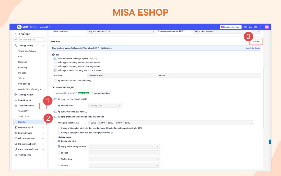This screenshot has height=176, width=281.
Task: Click the MISA eShop logo
Action: point(27,27)
